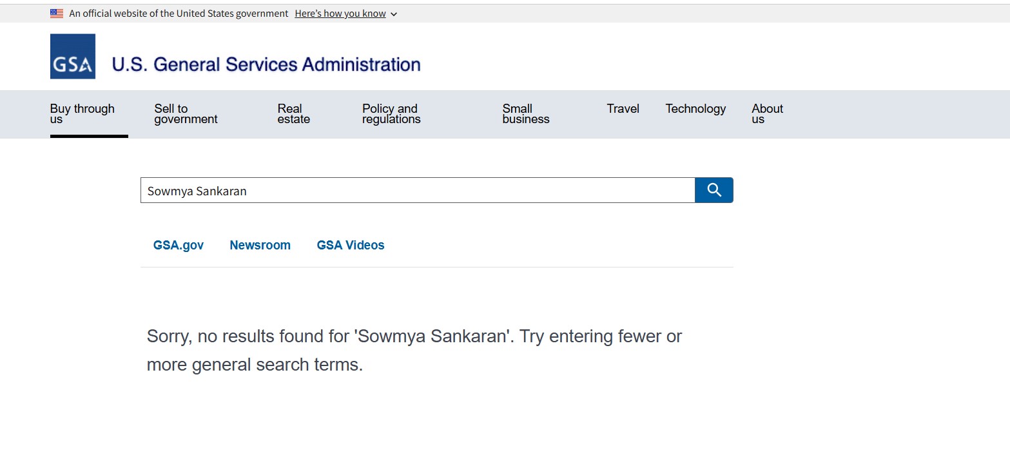1010x475 pixels.
Task: Select Technology in the navigation bar
Action: pos(695,109)
